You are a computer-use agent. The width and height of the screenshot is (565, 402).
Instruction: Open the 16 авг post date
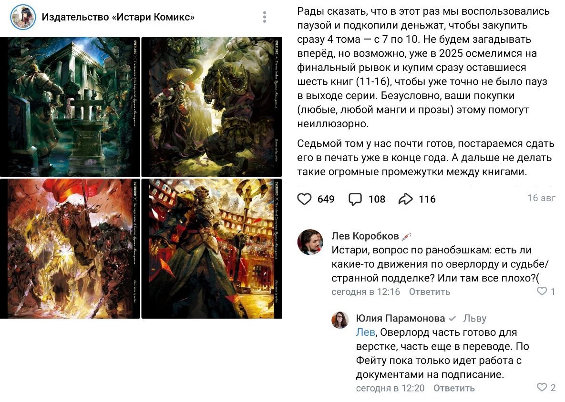coord(542,198)
